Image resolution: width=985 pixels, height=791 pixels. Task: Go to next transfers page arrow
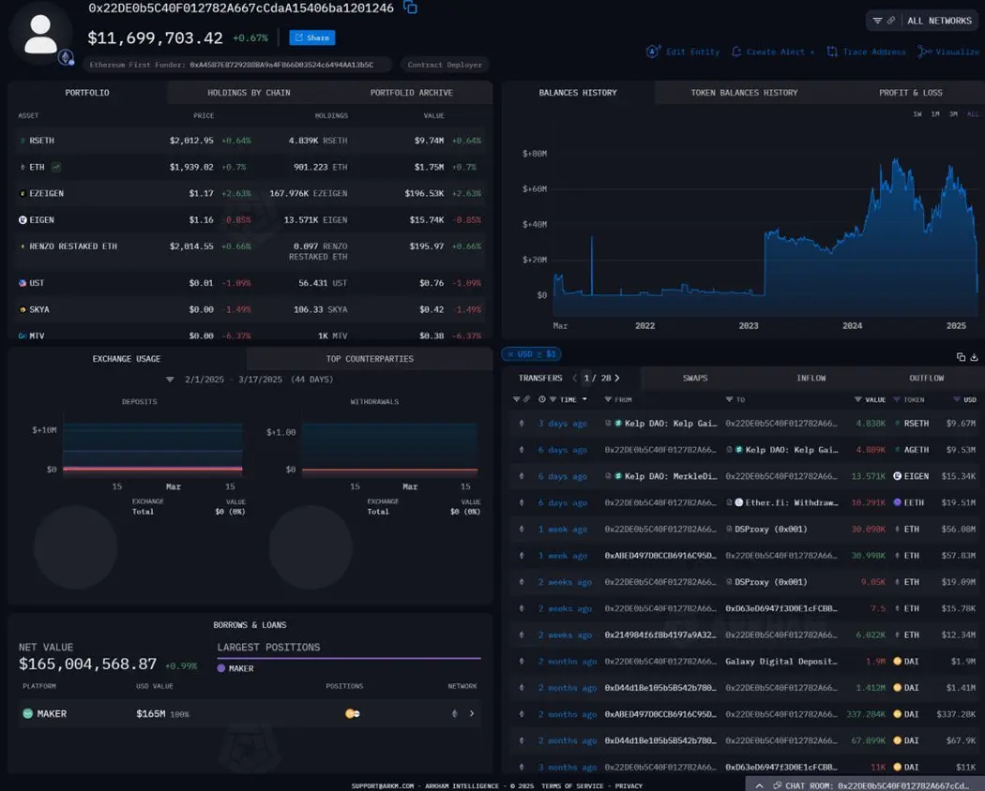tap(617, 378)
